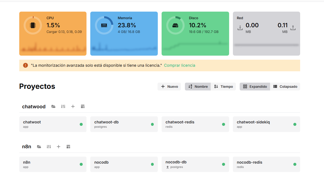Sort projects by Tiempo

point(223,87)
